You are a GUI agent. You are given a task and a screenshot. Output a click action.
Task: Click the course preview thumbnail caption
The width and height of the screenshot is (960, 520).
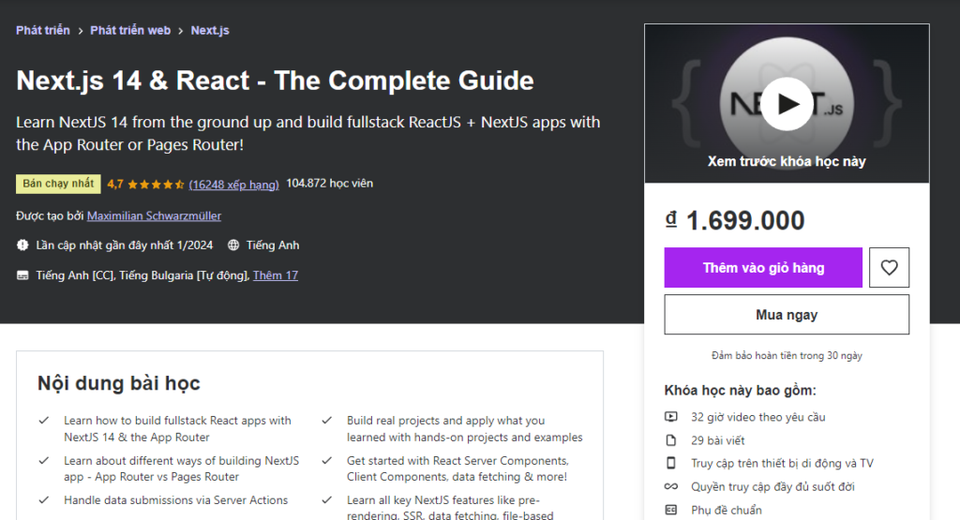(x=787, y=161)
